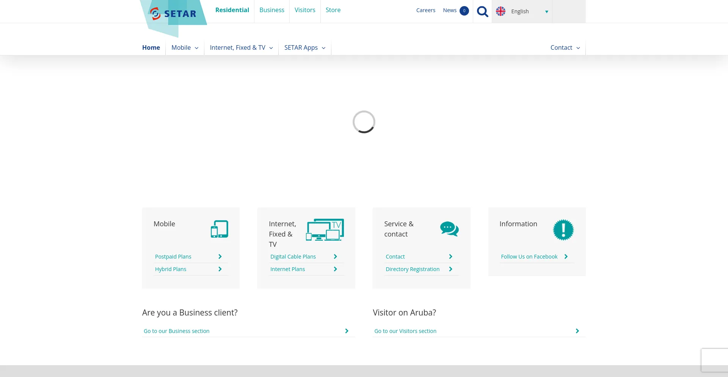This screenshot has width=728, height=377.
Task: Open the SETAR Apps dropdown menu
Action: (x=304, y=47)
